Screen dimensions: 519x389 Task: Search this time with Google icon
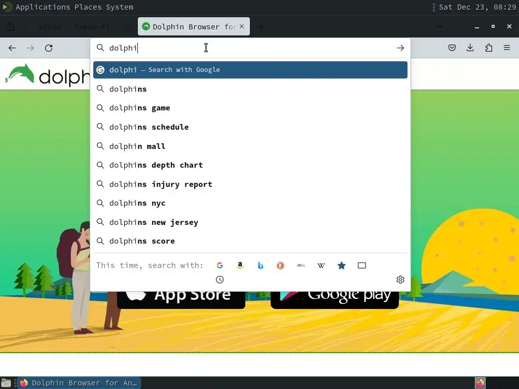click(x=220, y=265)
